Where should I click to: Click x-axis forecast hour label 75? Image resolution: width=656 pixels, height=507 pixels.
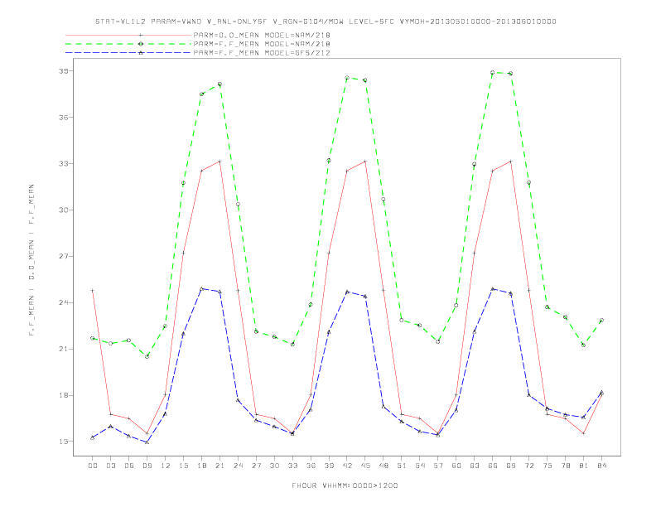pos(547,466)
